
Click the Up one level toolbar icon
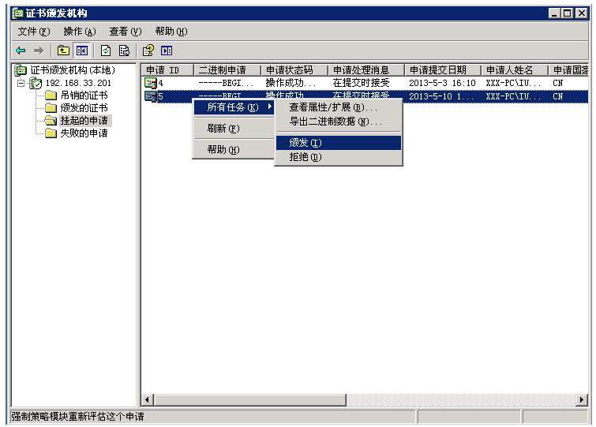coord(64,51)
